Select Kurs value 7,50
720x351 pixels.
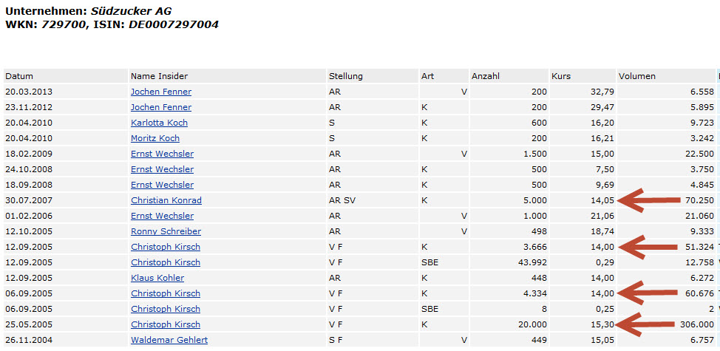coord(604,169)
